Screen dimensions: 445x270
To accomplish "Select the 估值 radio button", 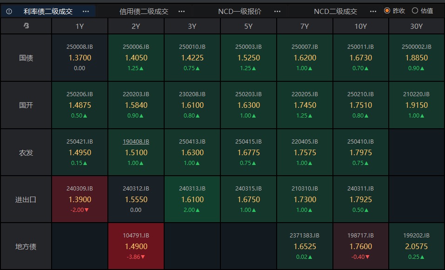I will tap(415, 11).
